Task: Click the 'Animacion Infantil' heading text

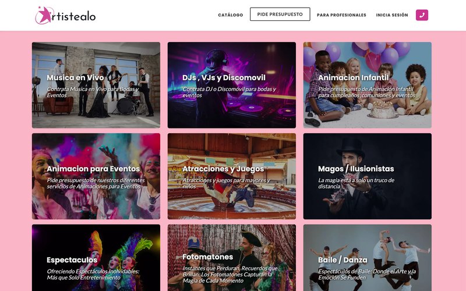Action: click(354, 78)
